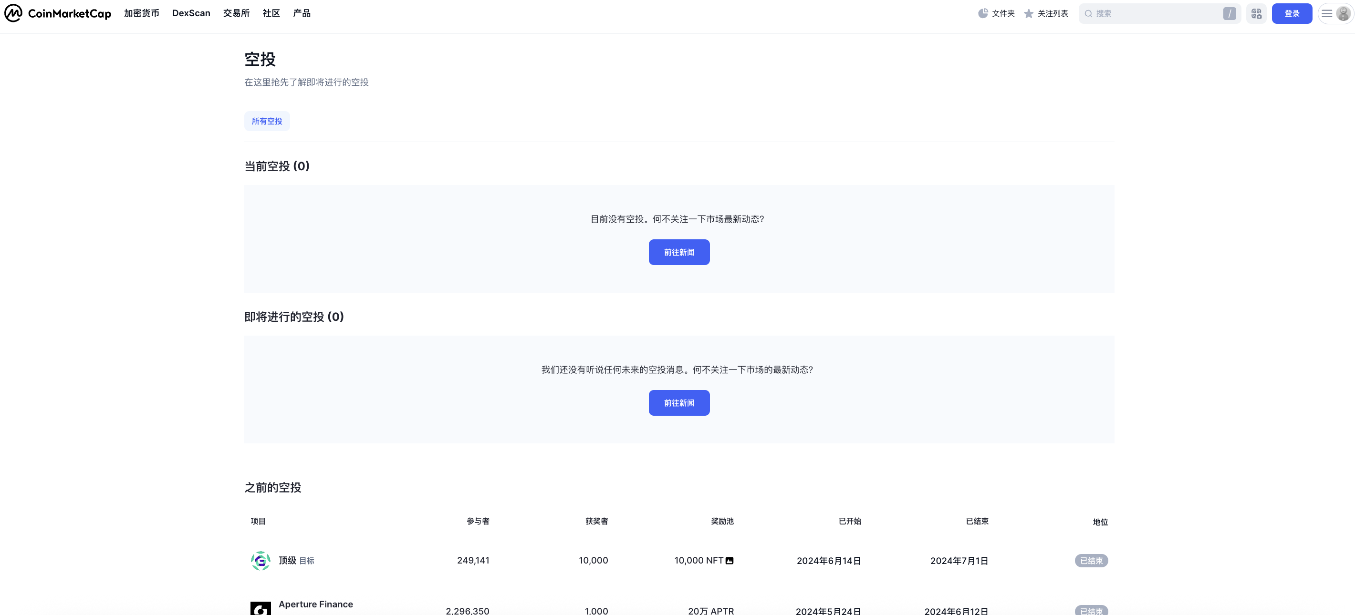The height and width of the screenshot is (615, 1355).
Task: Expand the 交易所 menu
Action: (x=236, y=13)
